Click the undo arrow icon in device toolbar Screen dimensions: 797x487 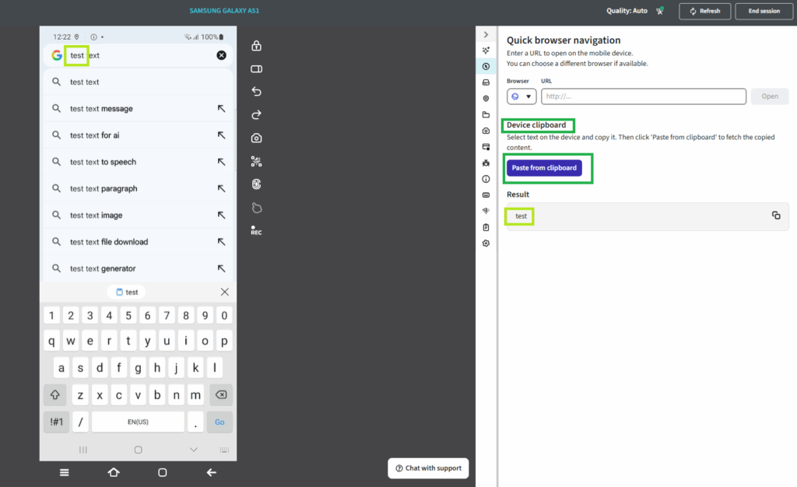(x=256, y=92)
